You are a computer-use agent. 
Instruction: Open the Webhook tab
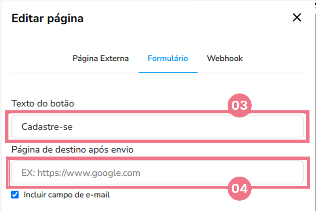coord(225,58)
